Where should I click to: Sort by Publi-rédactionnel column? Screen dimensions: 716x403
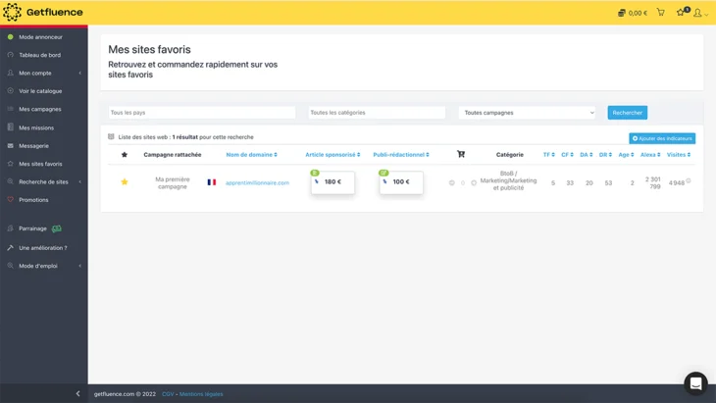point(401,155)
